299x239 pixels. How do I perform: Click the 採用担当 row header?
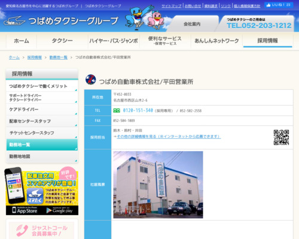[97, 137]
